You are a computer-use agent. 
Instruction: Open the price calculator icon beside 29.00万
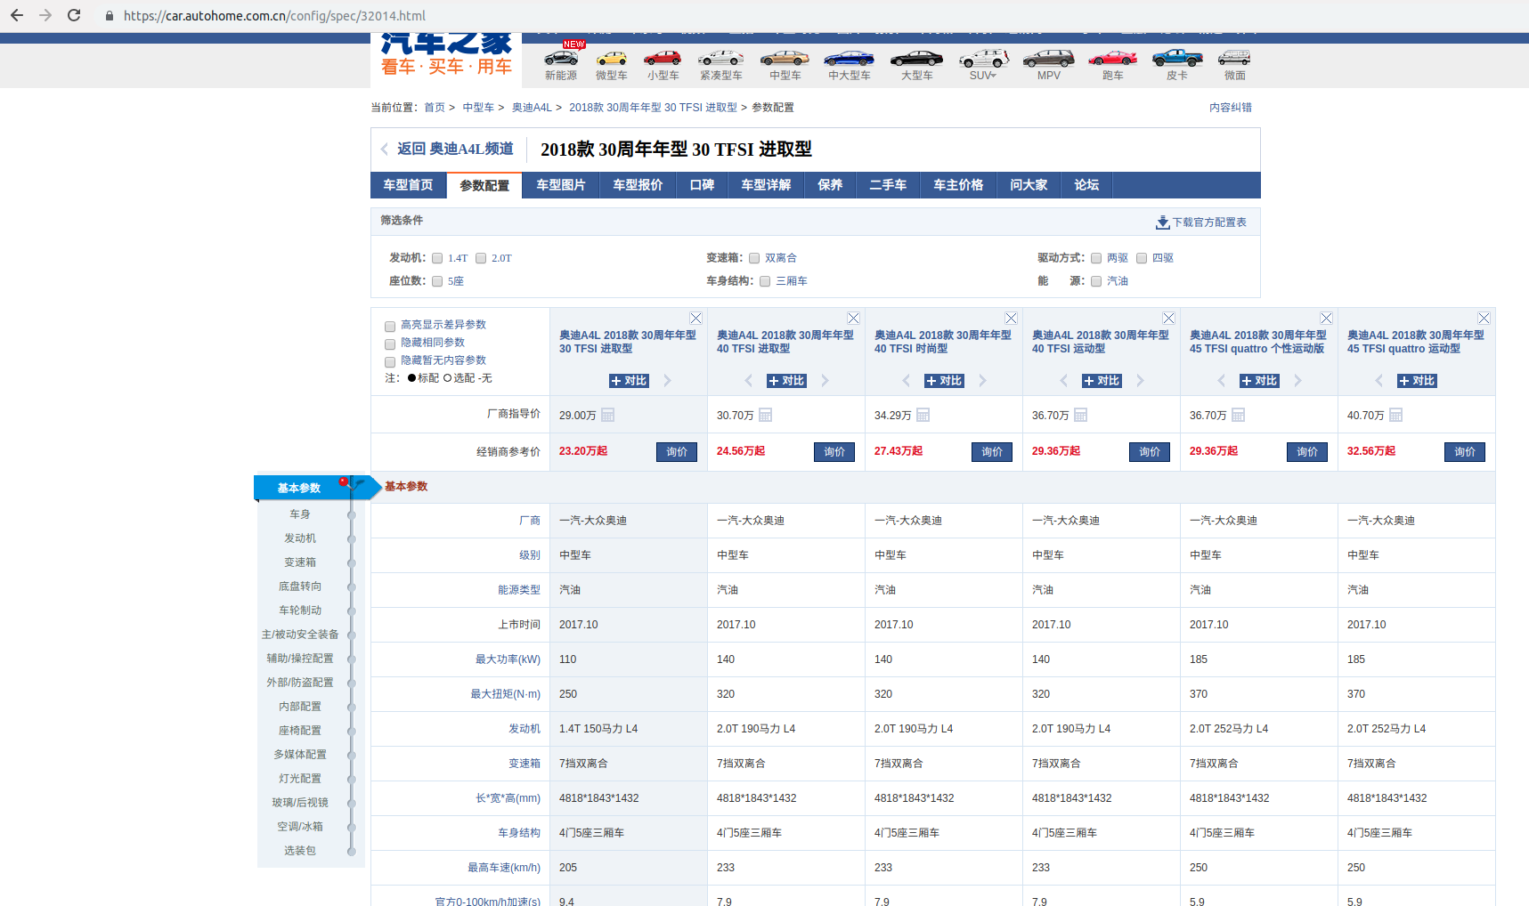tap(608, 415)
